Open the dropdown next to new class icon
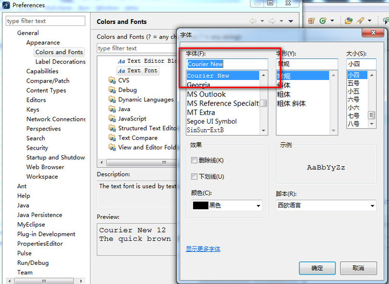389x284 pixels. (332, 21)
